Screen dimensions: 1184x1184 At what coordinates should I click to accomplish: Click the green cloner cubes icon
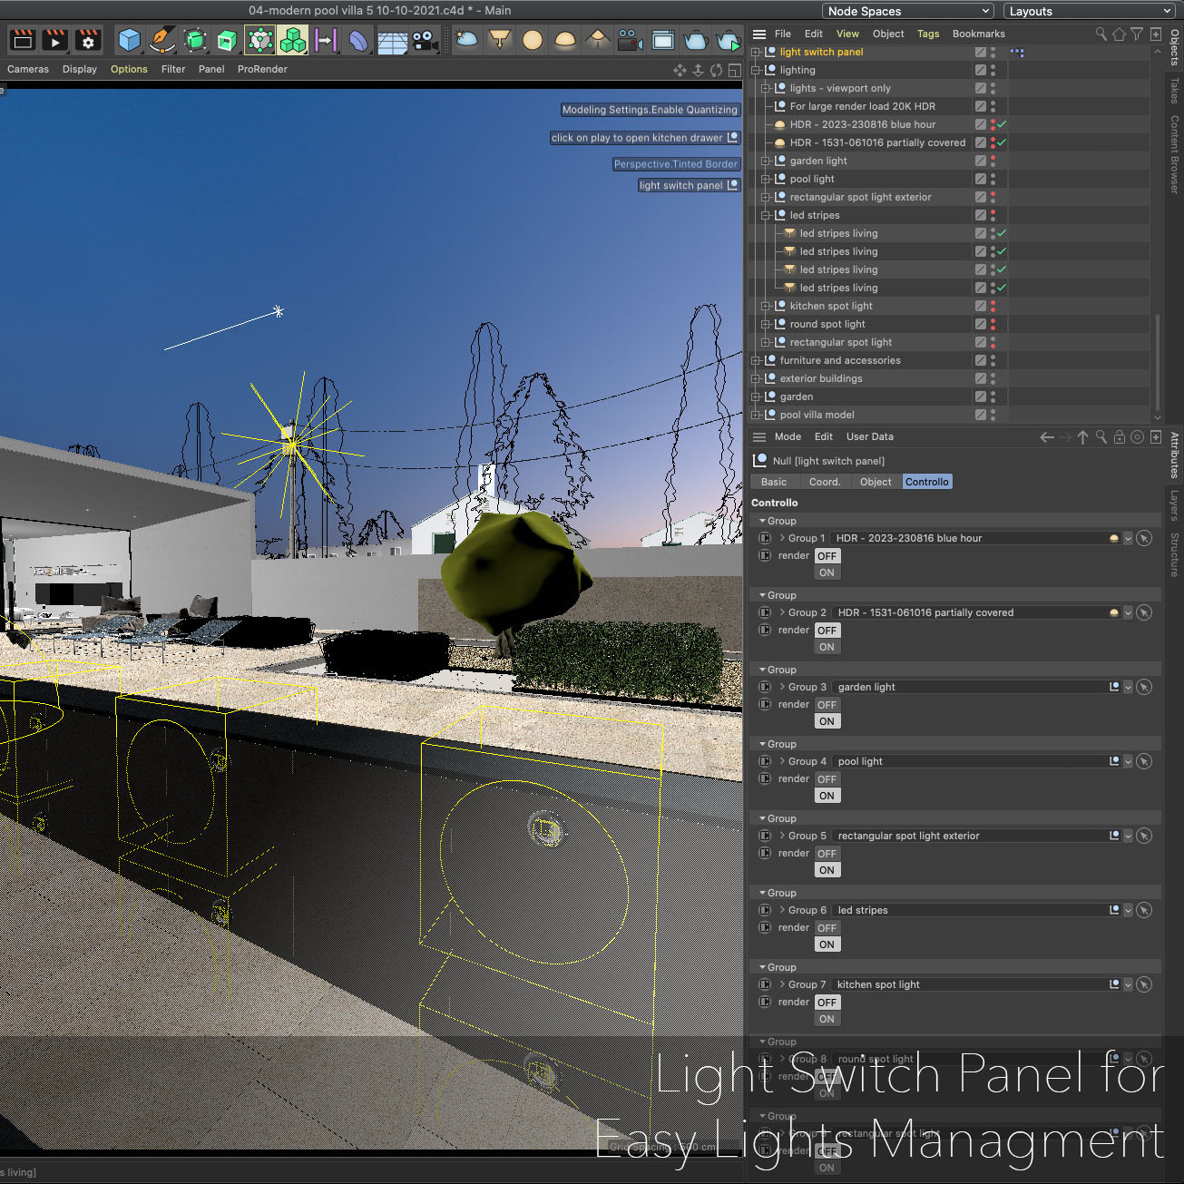[293, 41]
